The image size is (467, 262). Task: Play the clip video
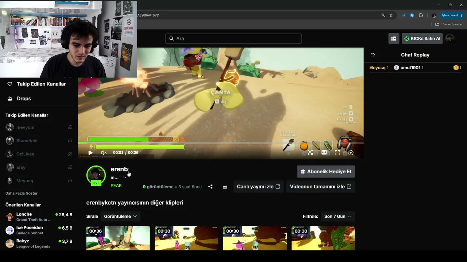click(90, 153)
